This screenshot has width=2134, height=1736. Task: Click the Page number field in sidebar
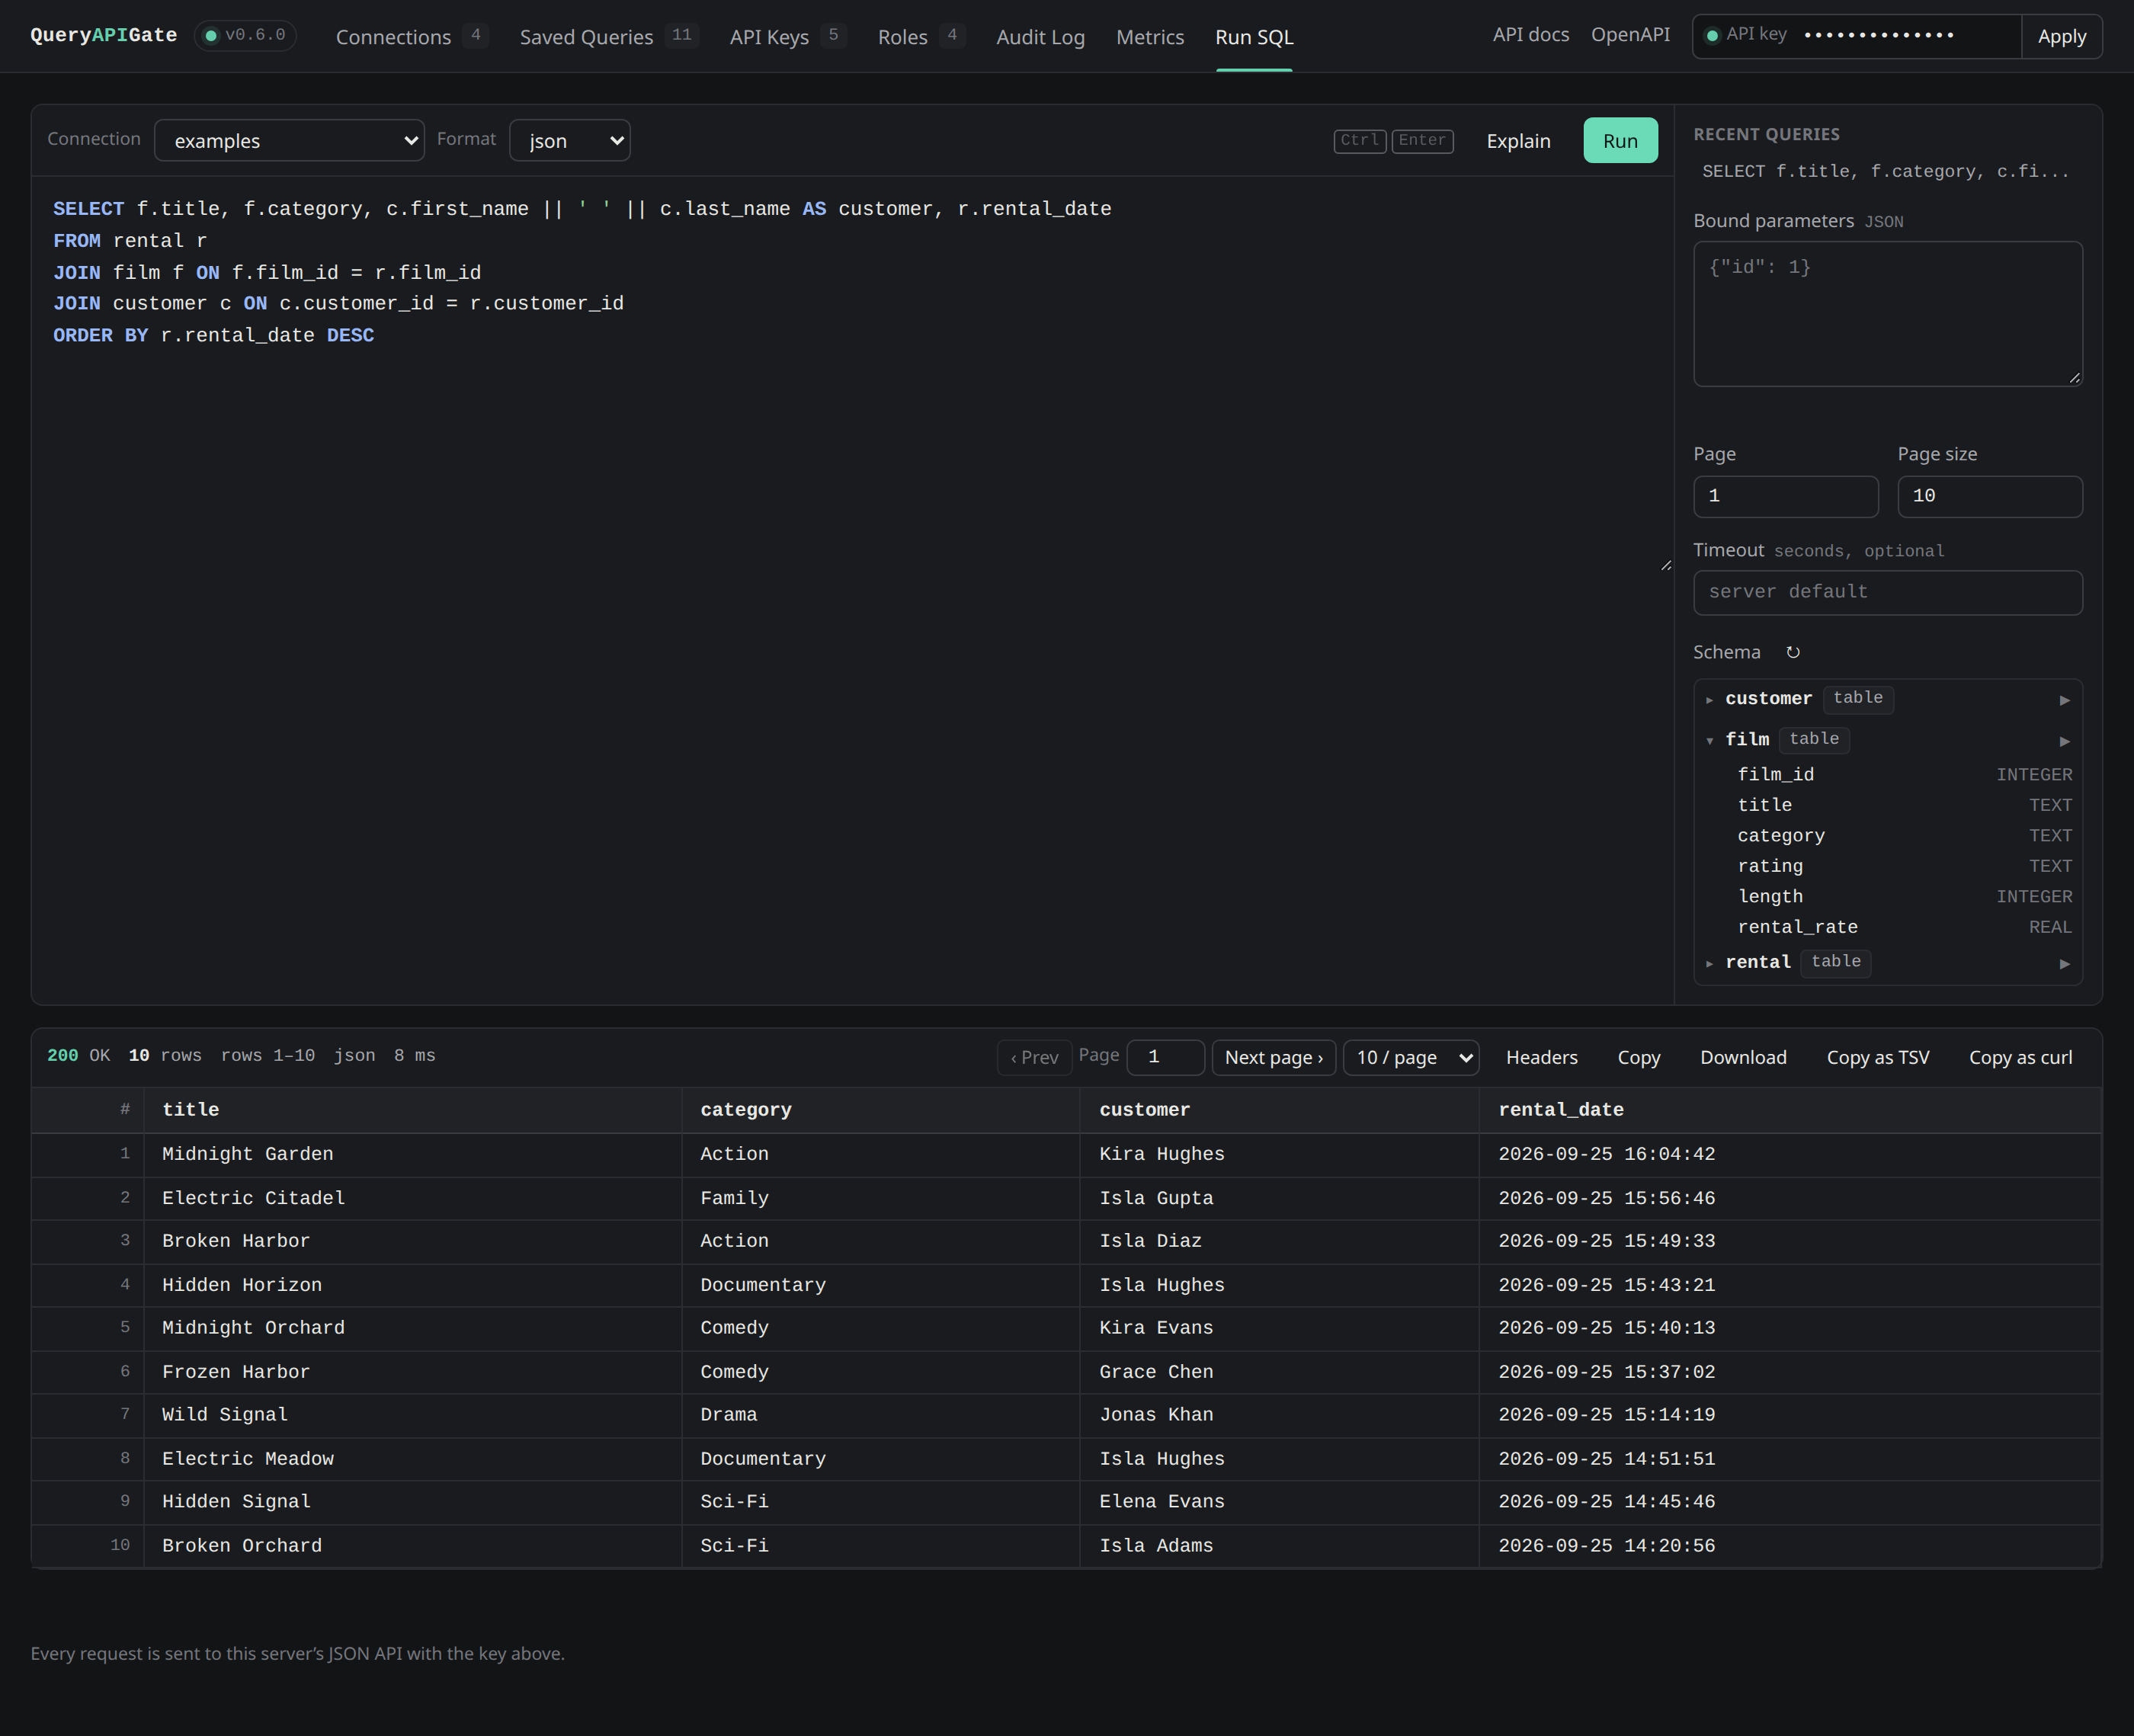point(1785,496)
